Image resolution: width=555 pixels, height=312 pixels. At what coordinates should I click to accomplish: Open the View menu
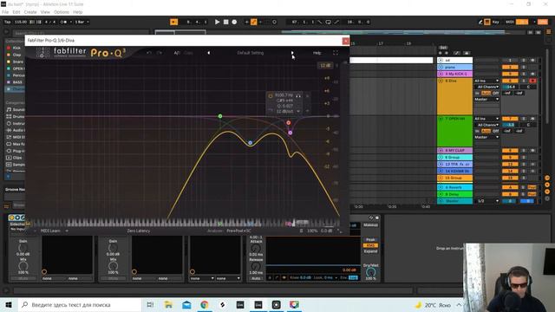pyautogui.click(x=45, y=12)
